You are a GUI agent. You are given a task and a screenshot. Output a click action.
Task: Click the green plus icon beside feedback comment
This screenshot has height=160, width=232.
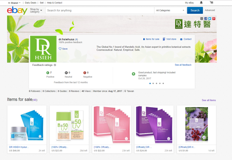pyautogui.click(x=133, y=74)
